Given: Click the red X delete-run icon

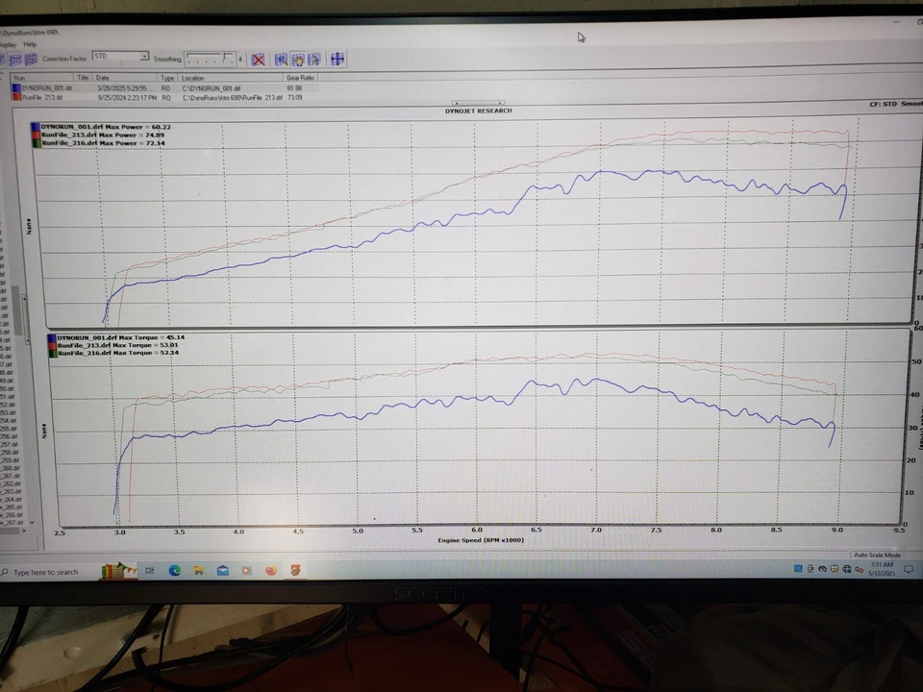Looking at the screenshot, I should tap(258, 60).
